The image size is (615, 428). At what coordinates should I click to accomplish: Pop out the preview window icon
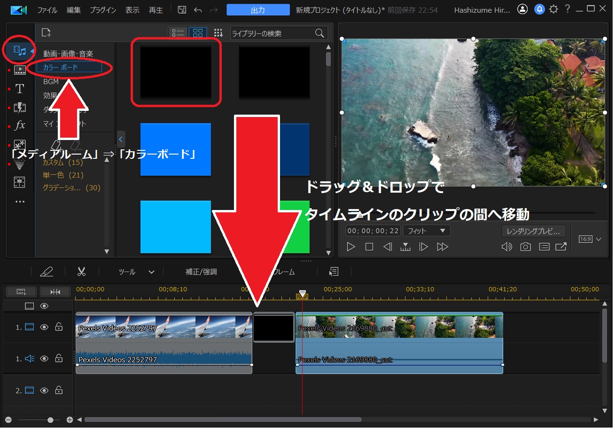pyautogui.click(x=561, y=246)
